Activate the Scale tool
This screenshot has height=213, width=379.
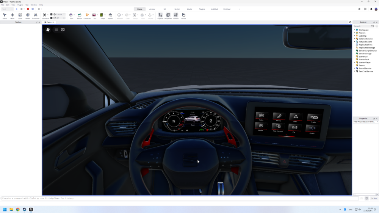[x=20, y=16]
